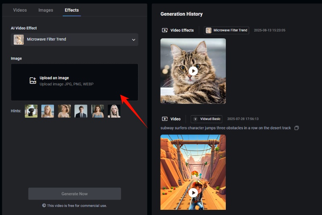
Task: Click the 2025-08-13 15:23:05 timestamp
Action: [270, 30]
